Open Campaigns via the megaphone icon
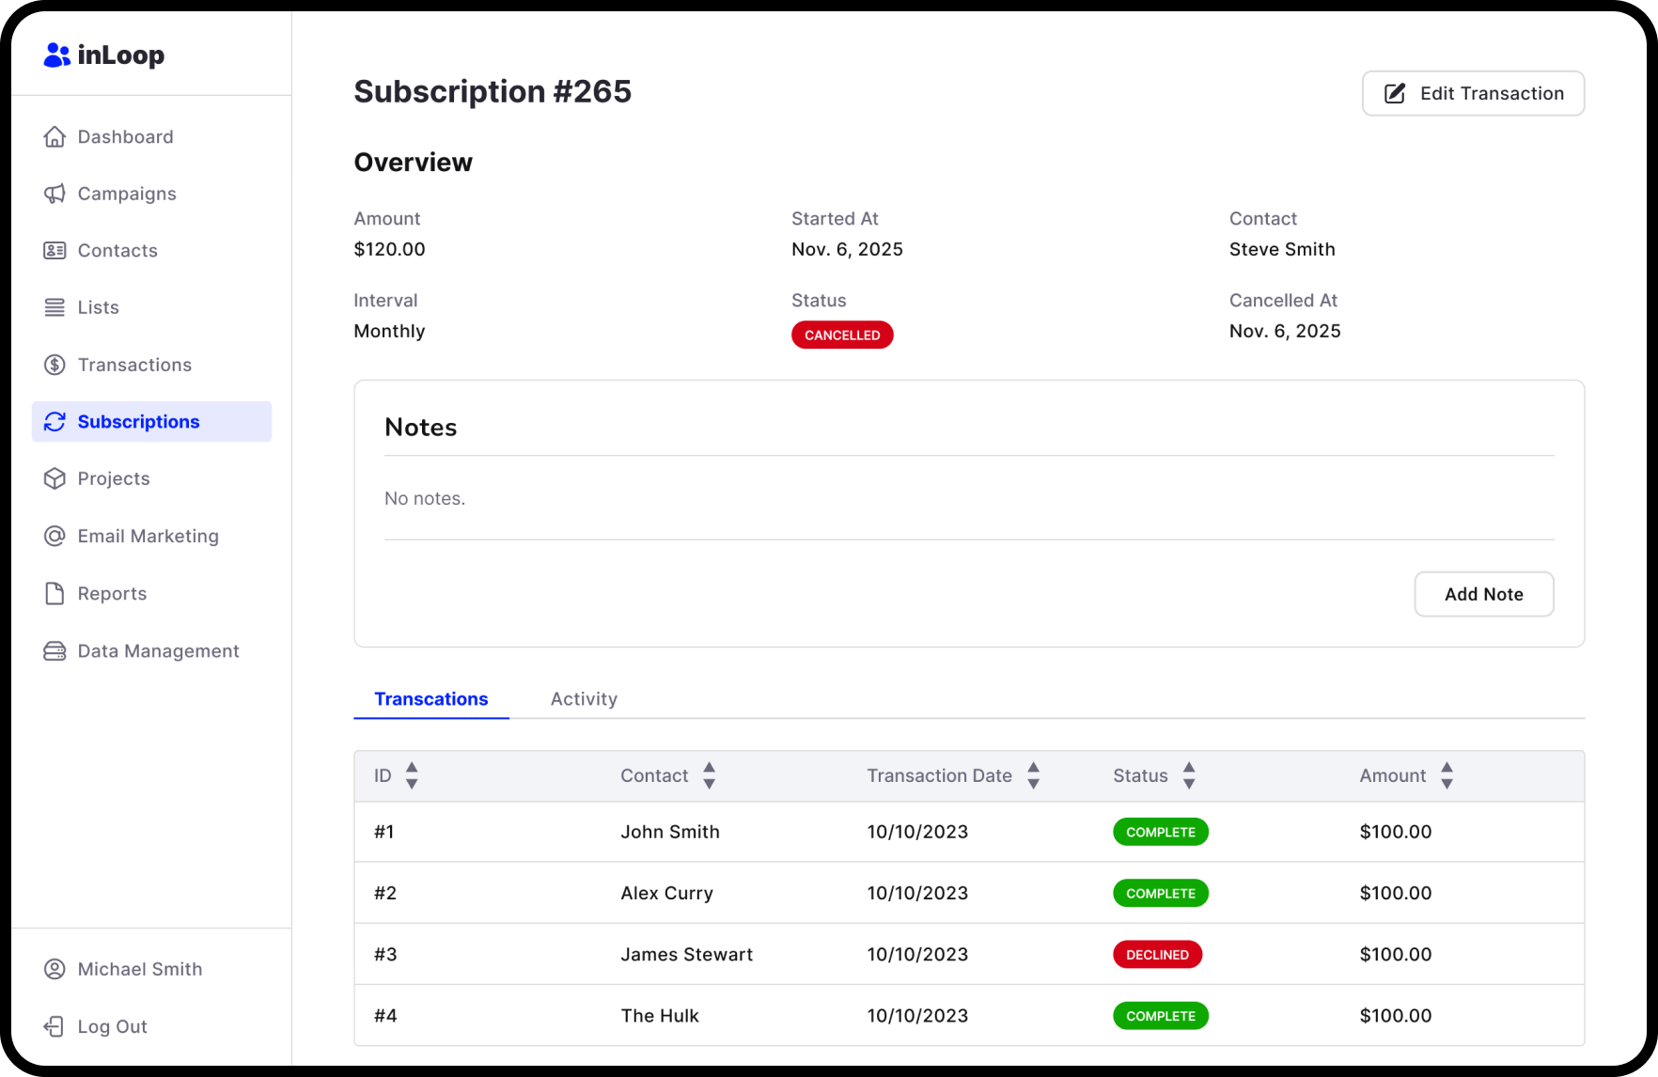Screen dimensions: 1658x1077 55,194
